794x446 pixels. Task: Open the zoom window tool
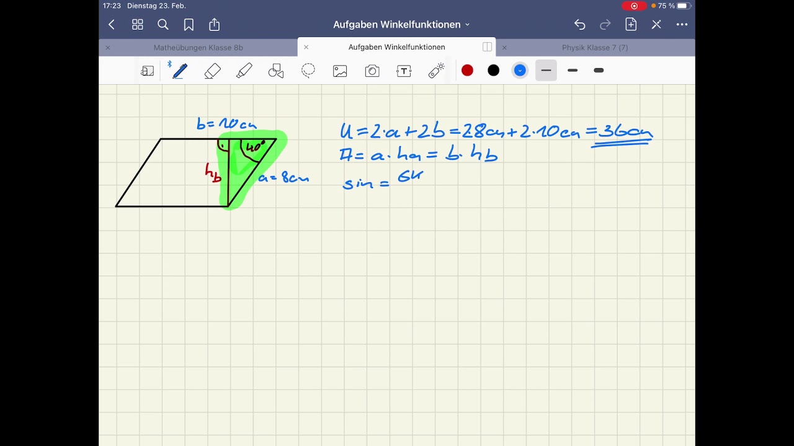pyautogui.click(x=148, y=71)
